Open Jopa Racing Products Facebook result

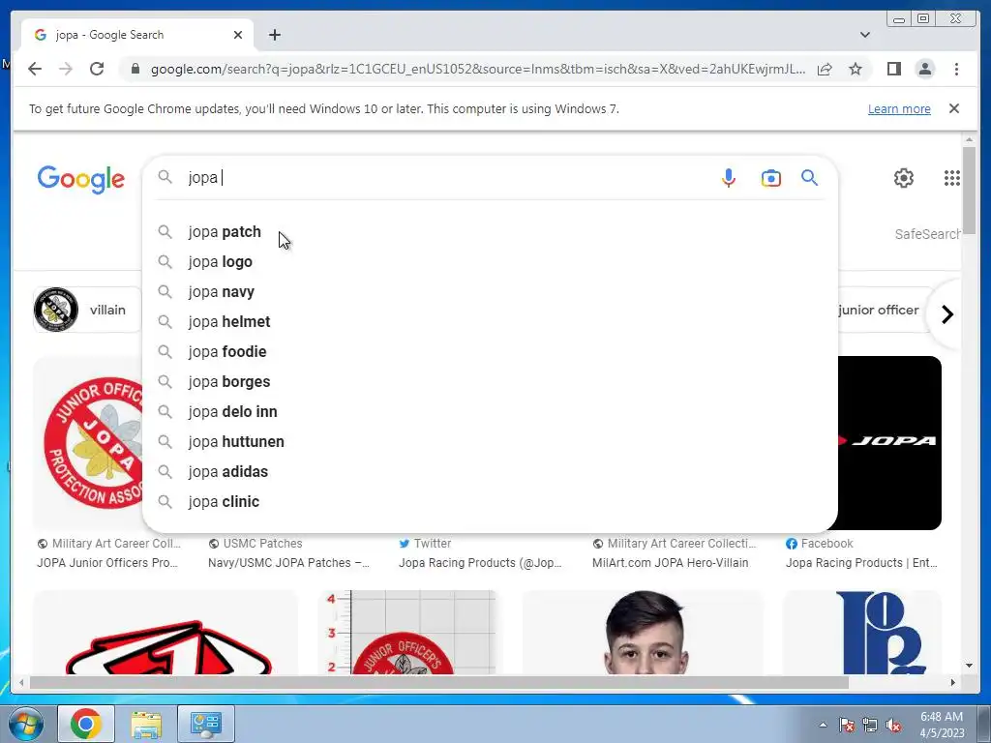[860, 562]
